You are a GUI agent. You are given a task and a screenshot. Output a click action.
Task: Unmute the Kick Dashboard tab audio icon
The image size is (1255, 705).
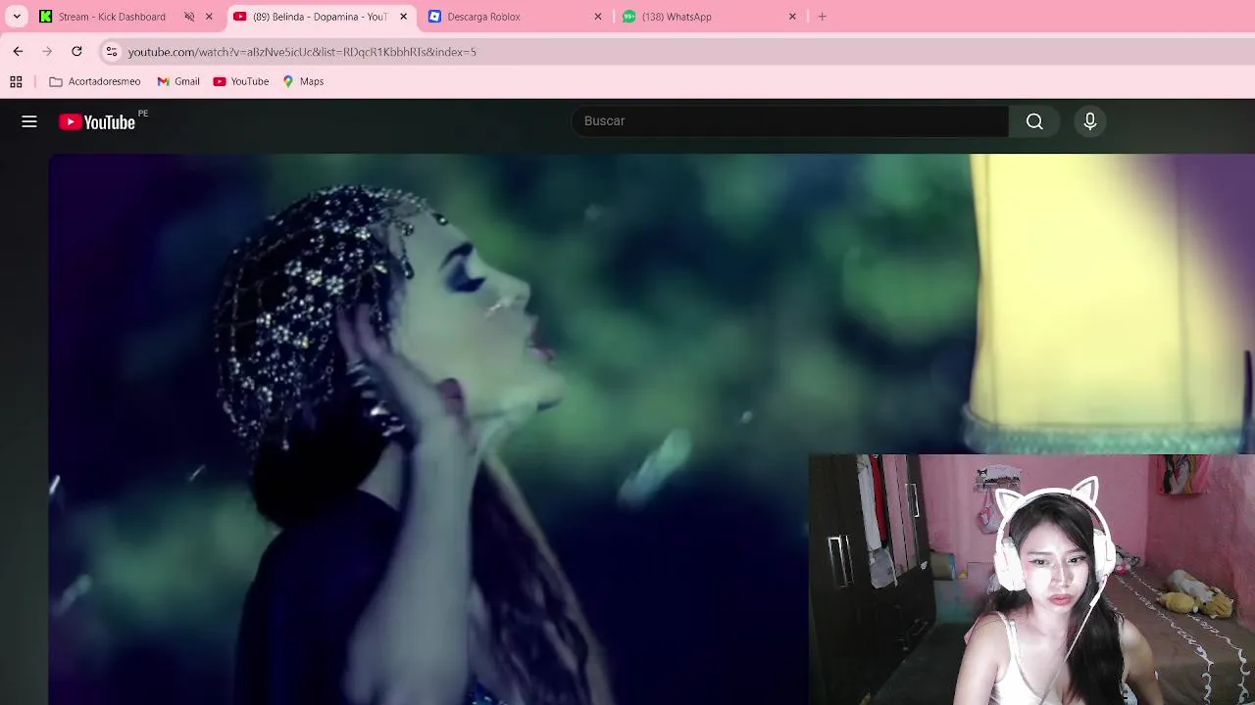[189, 17]
